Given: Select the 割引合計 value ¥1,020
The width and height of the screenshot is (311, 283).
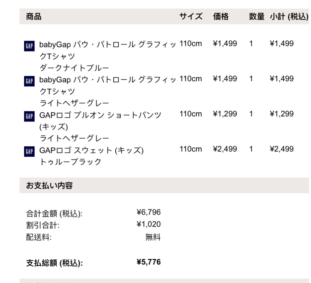Looking at the screenshot, I should point(149,225).
